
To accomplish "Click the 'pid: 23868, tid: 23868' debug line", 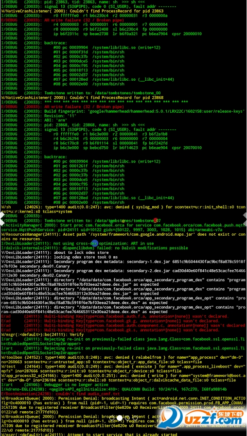I will click(x=73, y=125).
